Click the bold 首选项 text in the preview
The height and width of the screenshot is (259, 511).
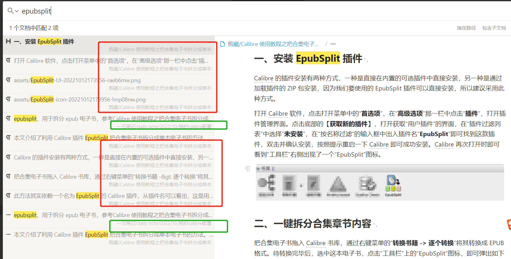(x=371, y=113)
